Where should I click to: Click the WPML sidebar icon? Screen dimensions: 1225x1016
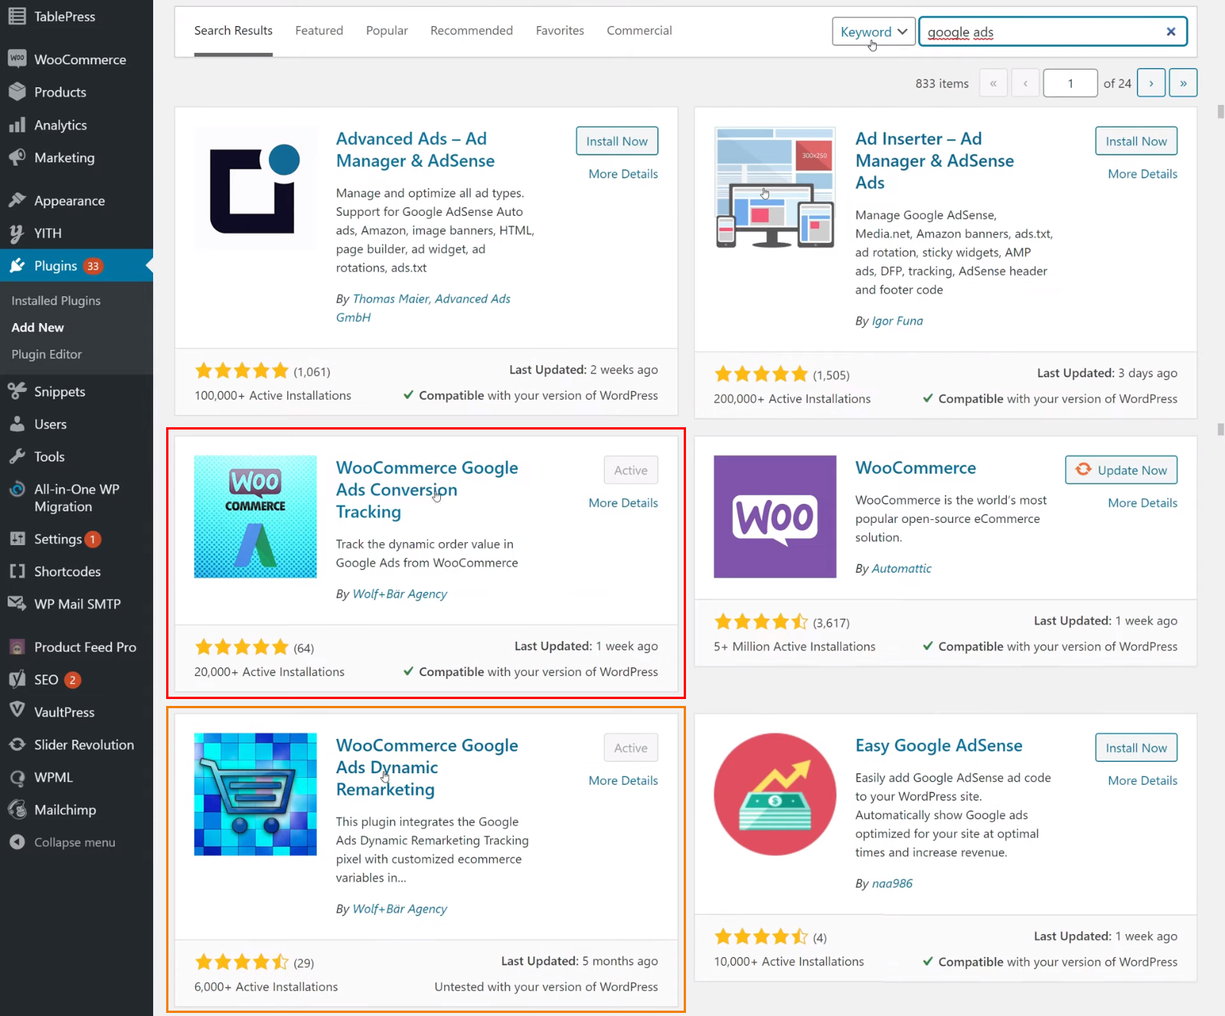[17, 777]
